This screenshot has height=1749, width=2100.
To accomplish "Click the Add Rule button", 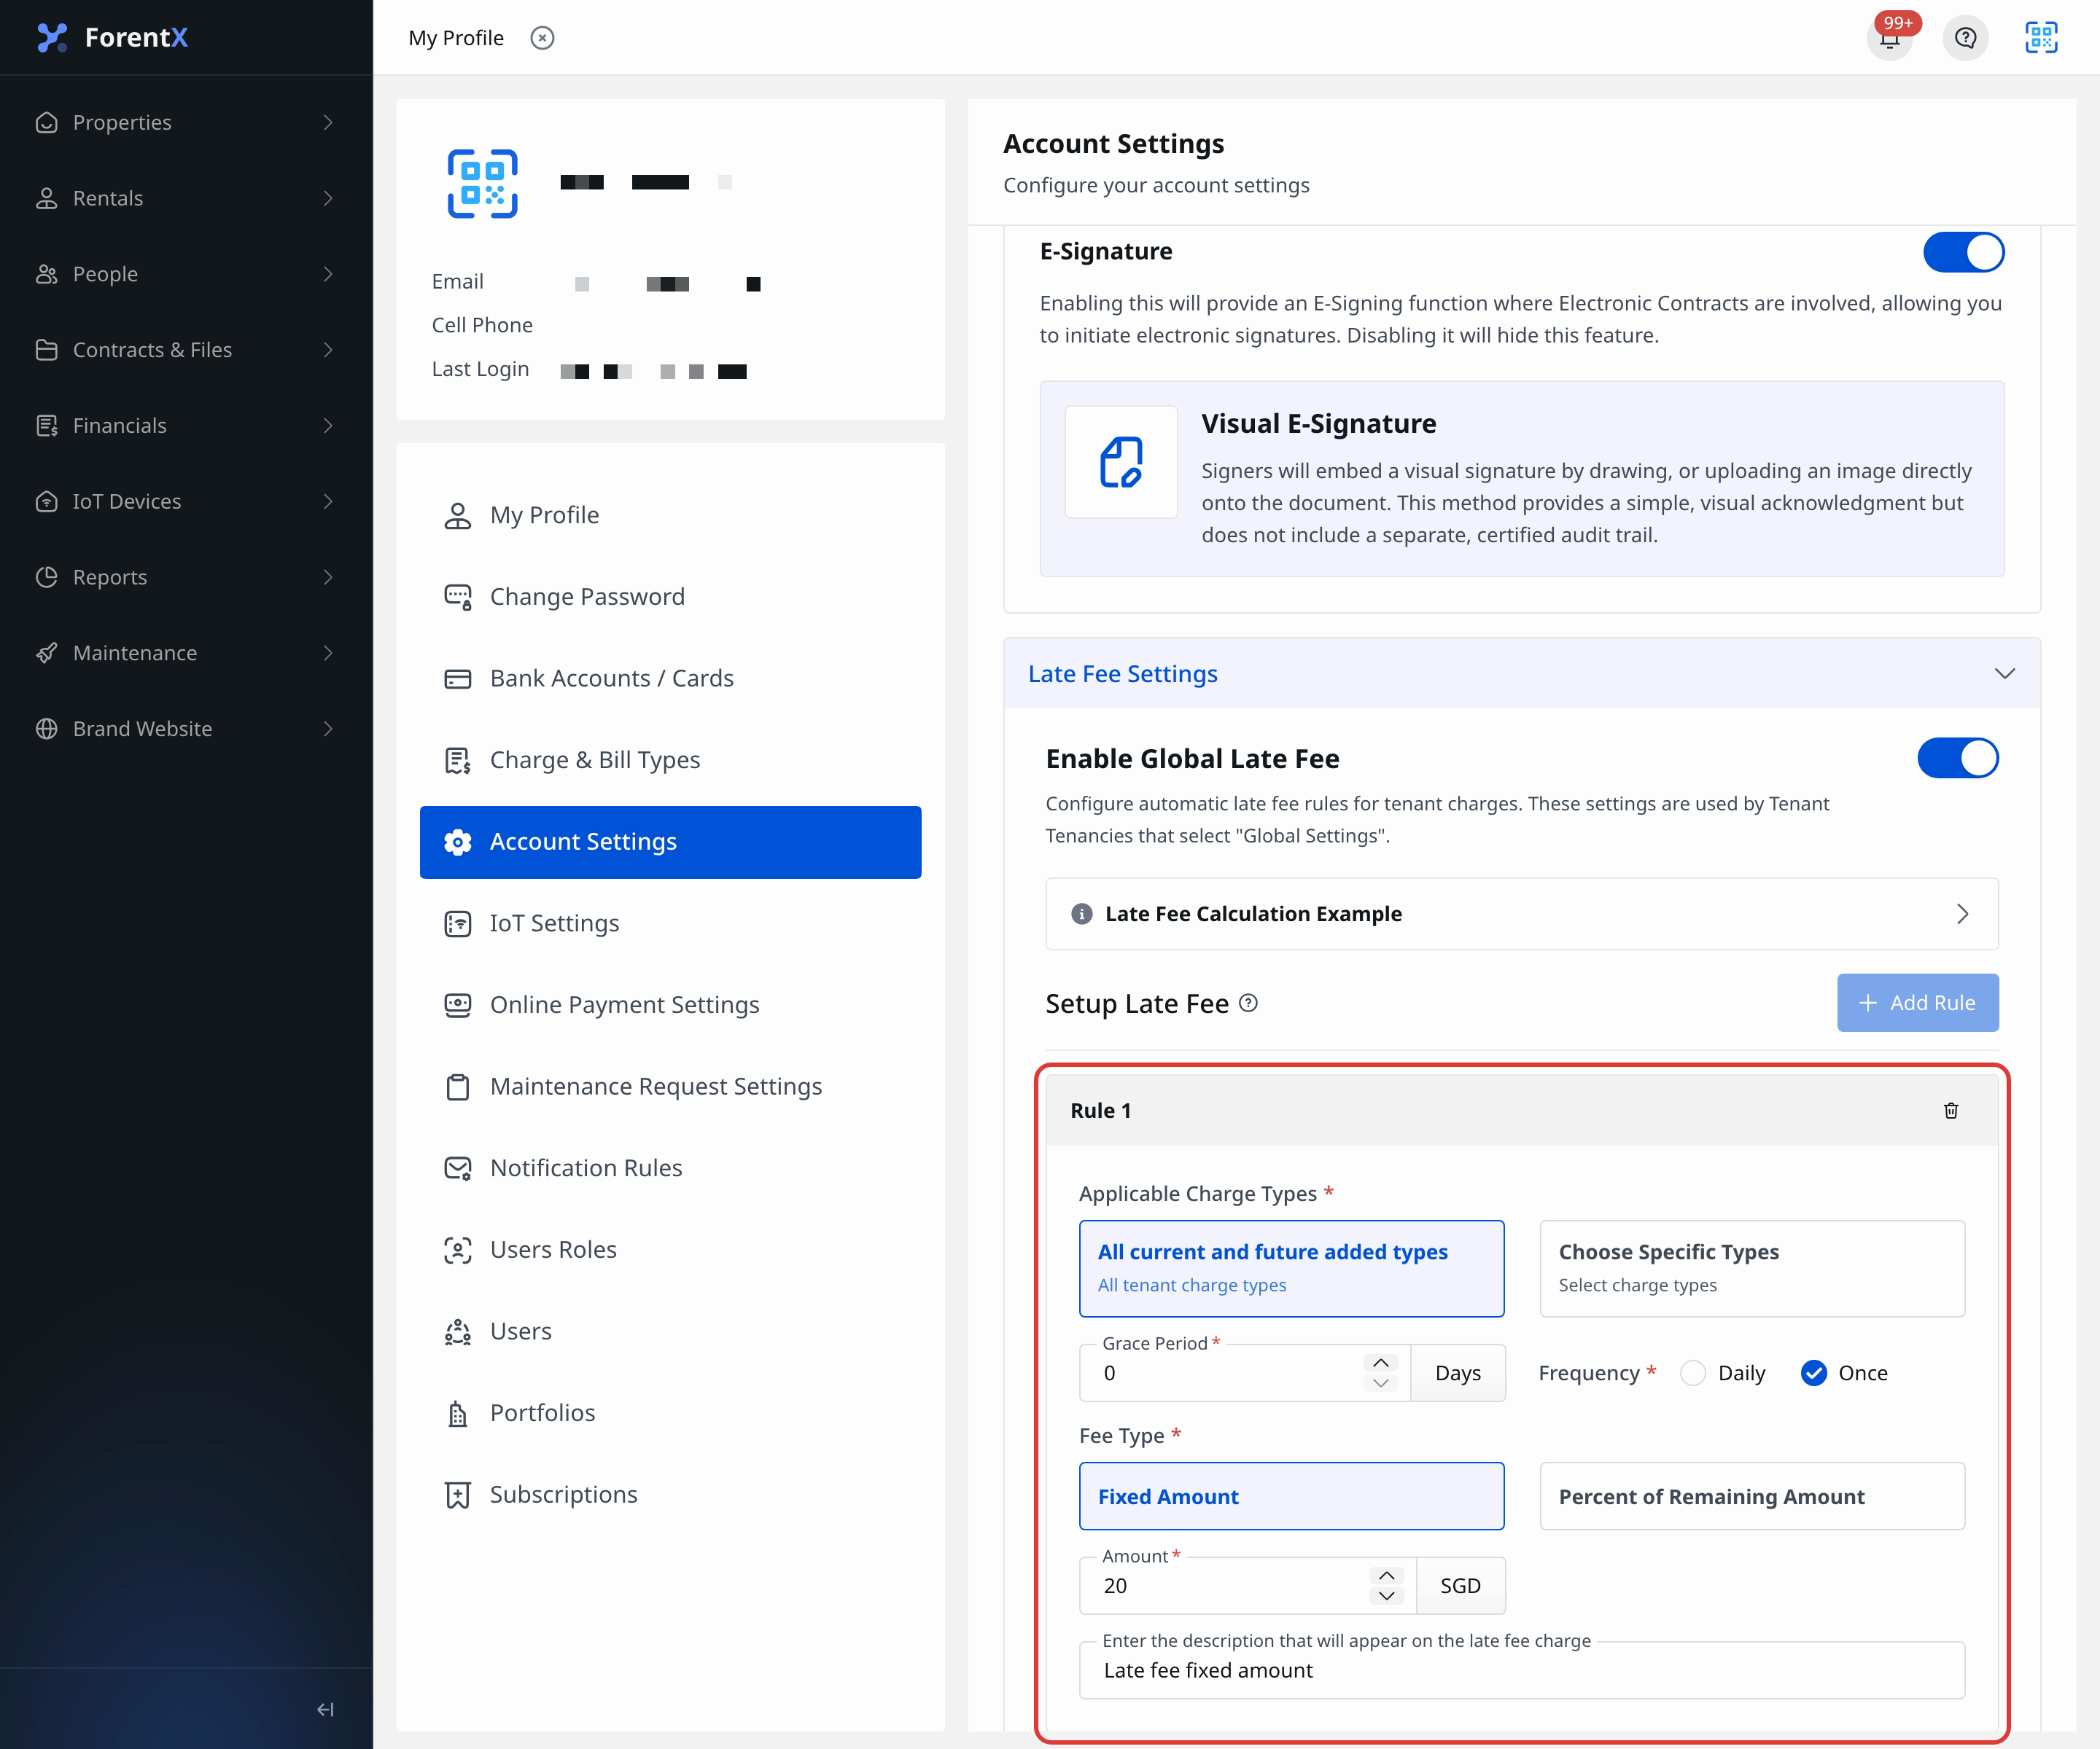I will coord(1917,1003).
